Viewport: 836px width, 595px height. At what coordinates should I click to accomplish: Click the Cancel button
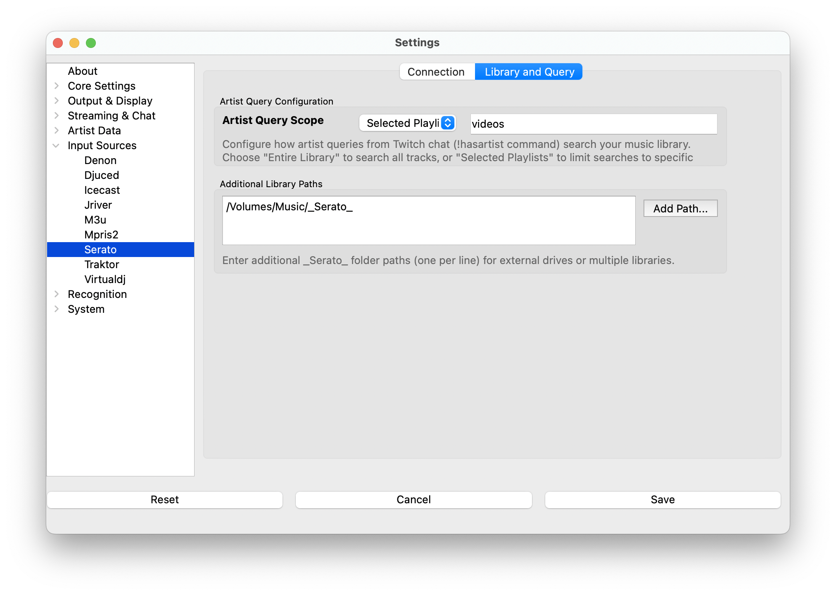pyautogui.click(x=413, y=500)
